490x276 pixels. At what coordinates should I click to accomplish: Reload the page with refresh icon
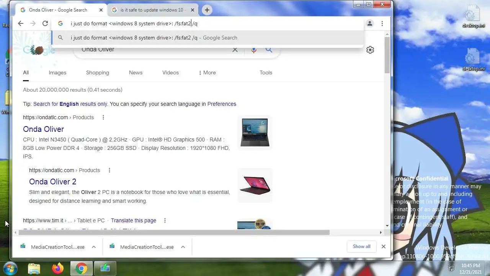point(45,23)
